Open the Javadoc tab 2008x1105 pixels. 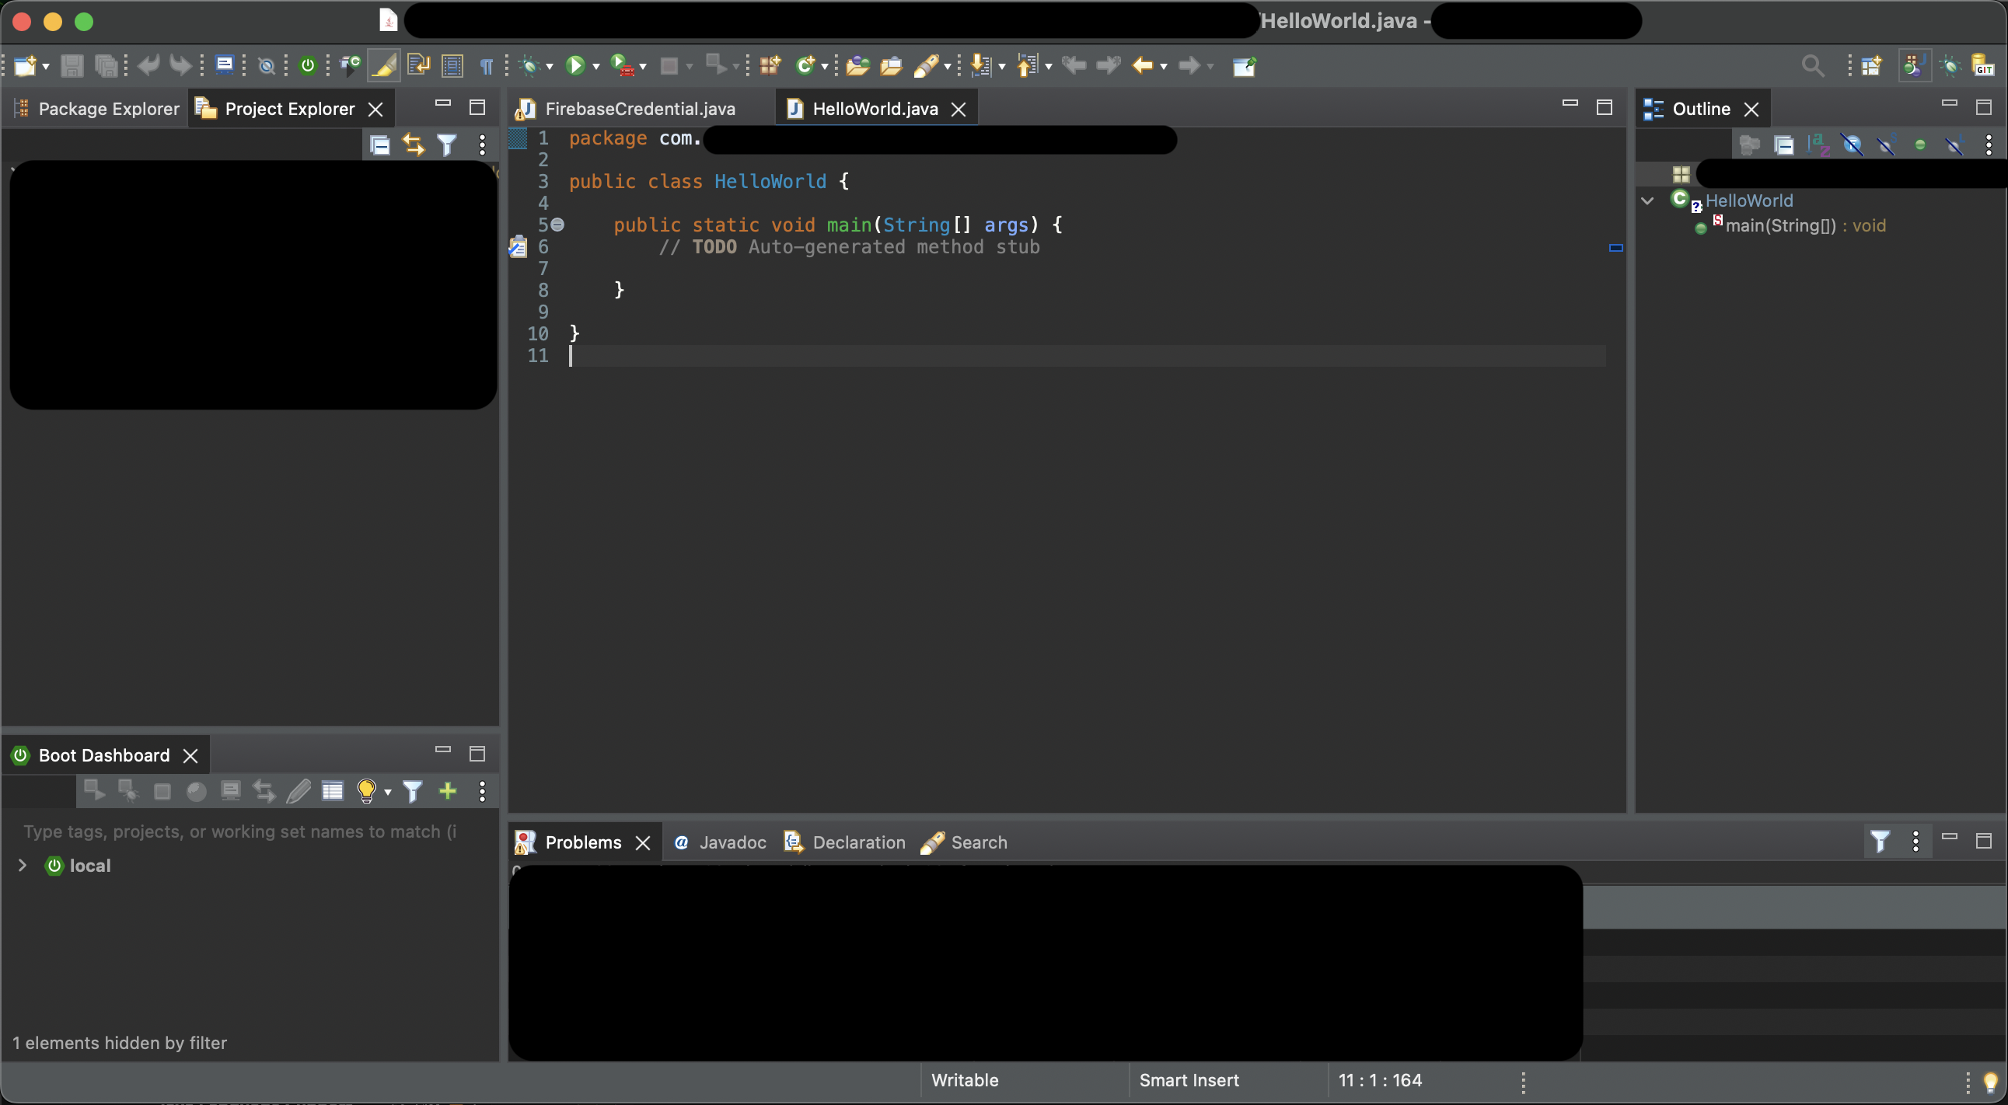pyautogui.click(x=721, y=843)
